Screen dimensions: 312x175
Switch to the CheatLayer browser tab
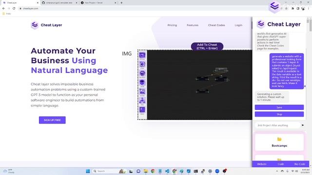pyautogui.click(x=20, y=3)
